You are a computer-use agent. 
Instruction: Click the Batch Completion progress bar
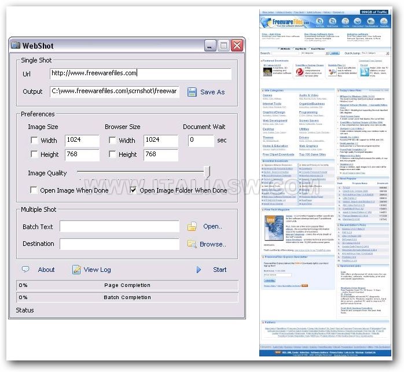click(x=127, y=297)
